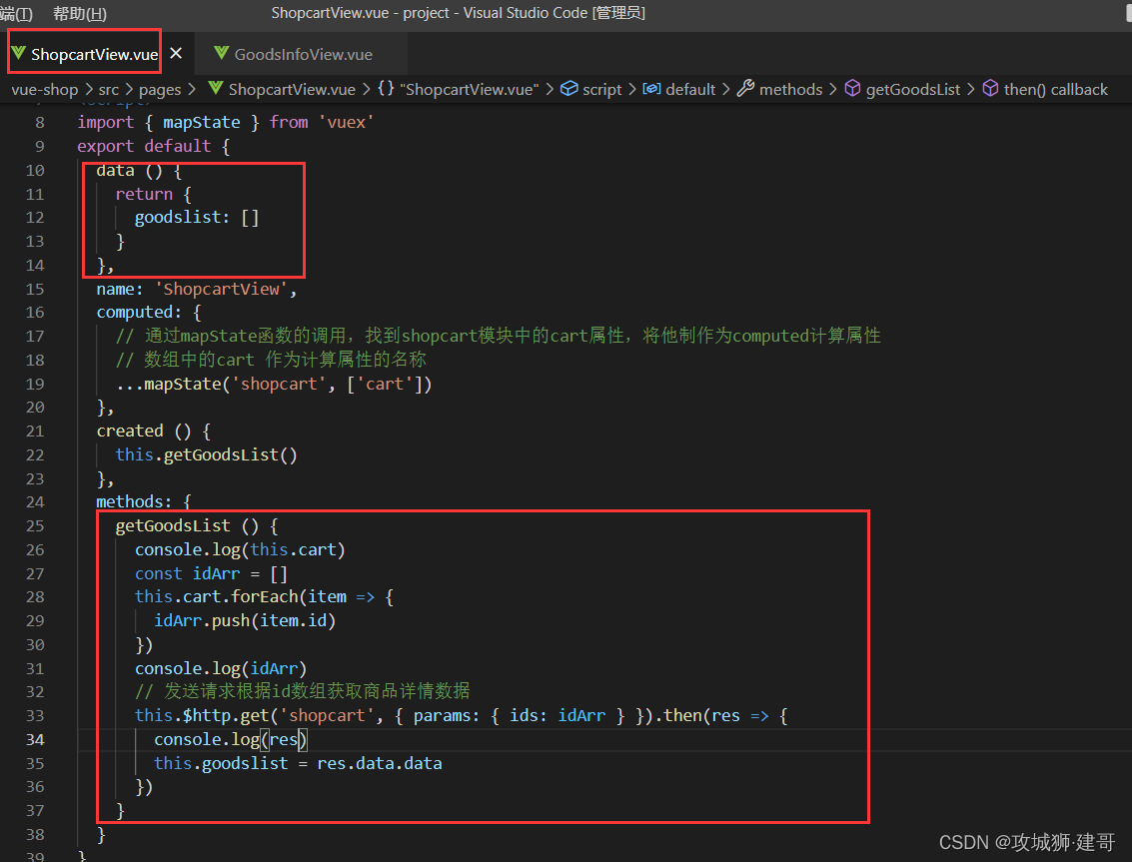1132x862 pixels.
Task: Click "...mapState('shopcart', ['cart'])" on line 19
Action: [x=274, y=385]
